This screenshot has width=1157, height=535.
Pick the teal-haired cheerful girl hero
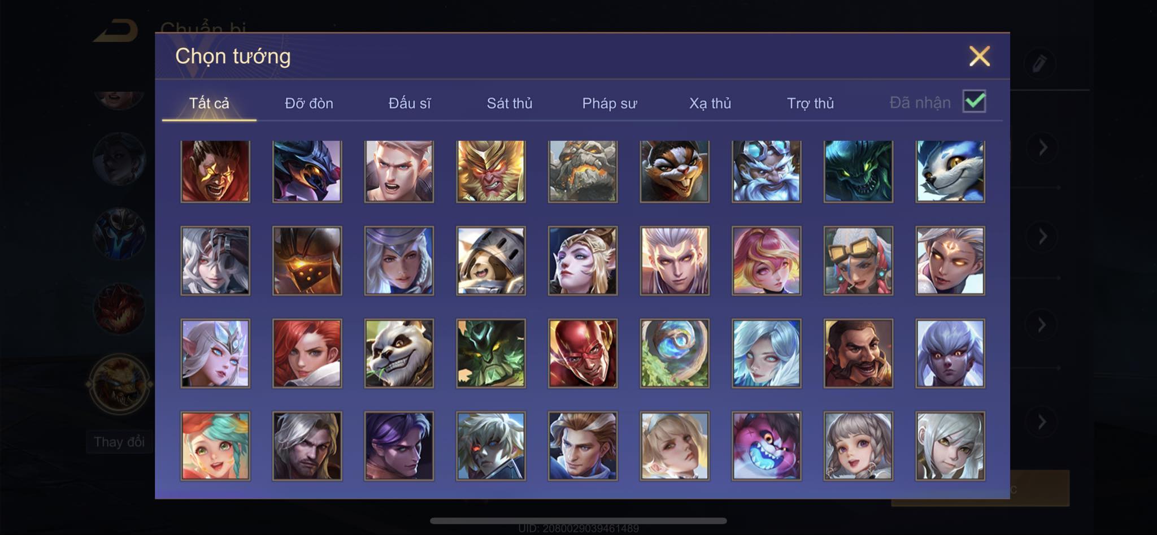[x=215, y=446]
